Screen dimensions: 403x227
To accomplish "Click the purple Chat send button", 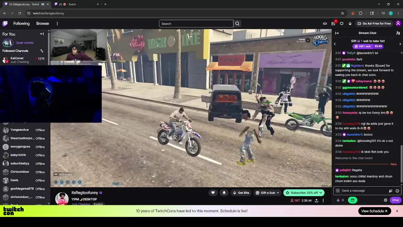I will [x=395, y=200].
